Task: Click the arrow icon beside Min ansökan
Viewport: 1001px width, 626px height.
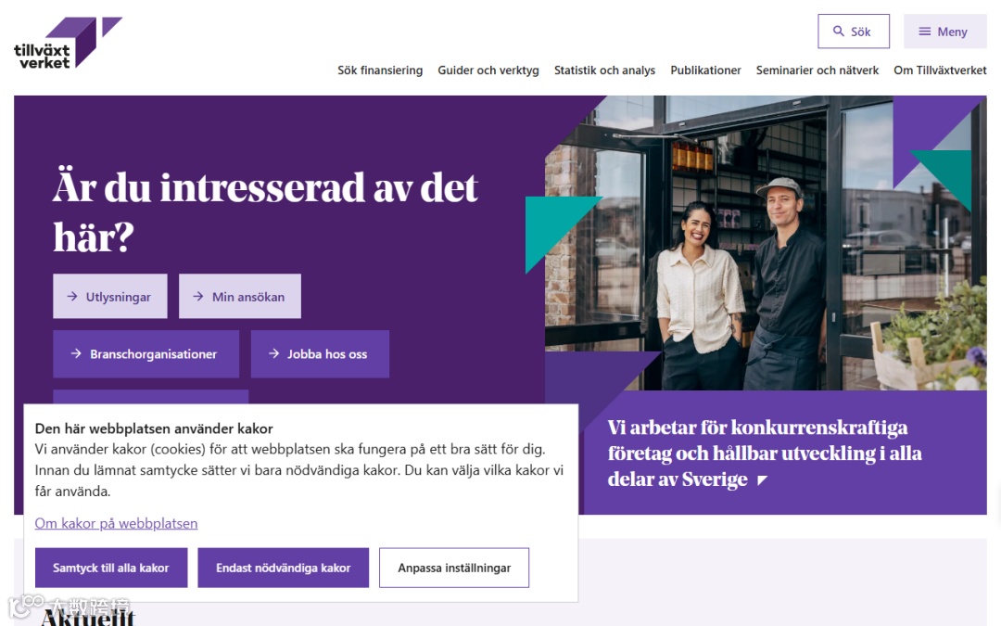Action: [198, 297]
